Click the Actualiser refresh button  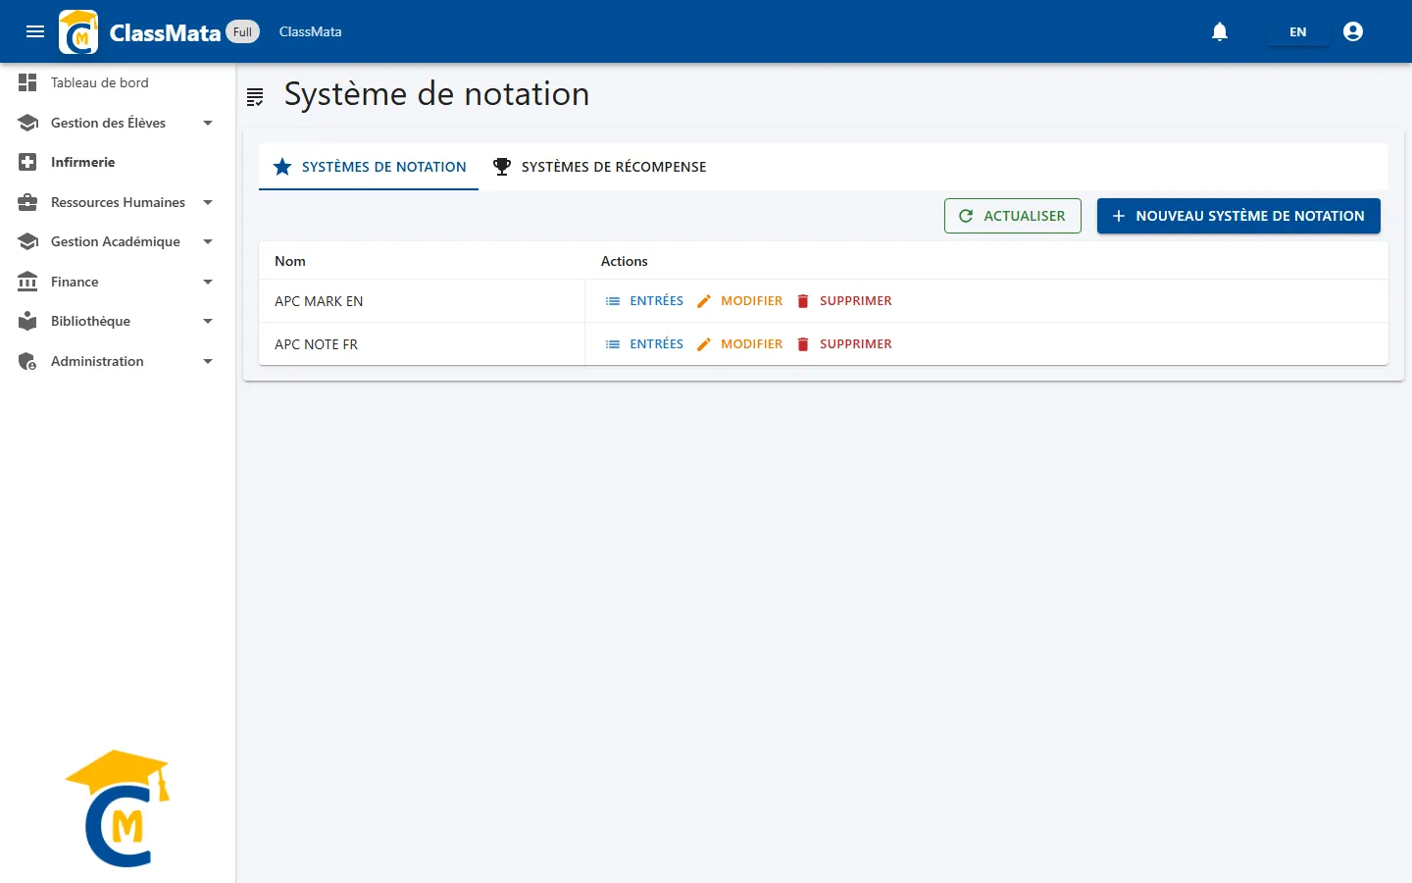click(x=1013, y=216)
